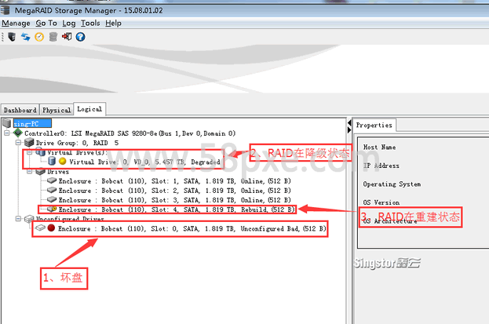489x324 pixels.
Task: Click the yellow degraded status ball icon
Action: 63,162
